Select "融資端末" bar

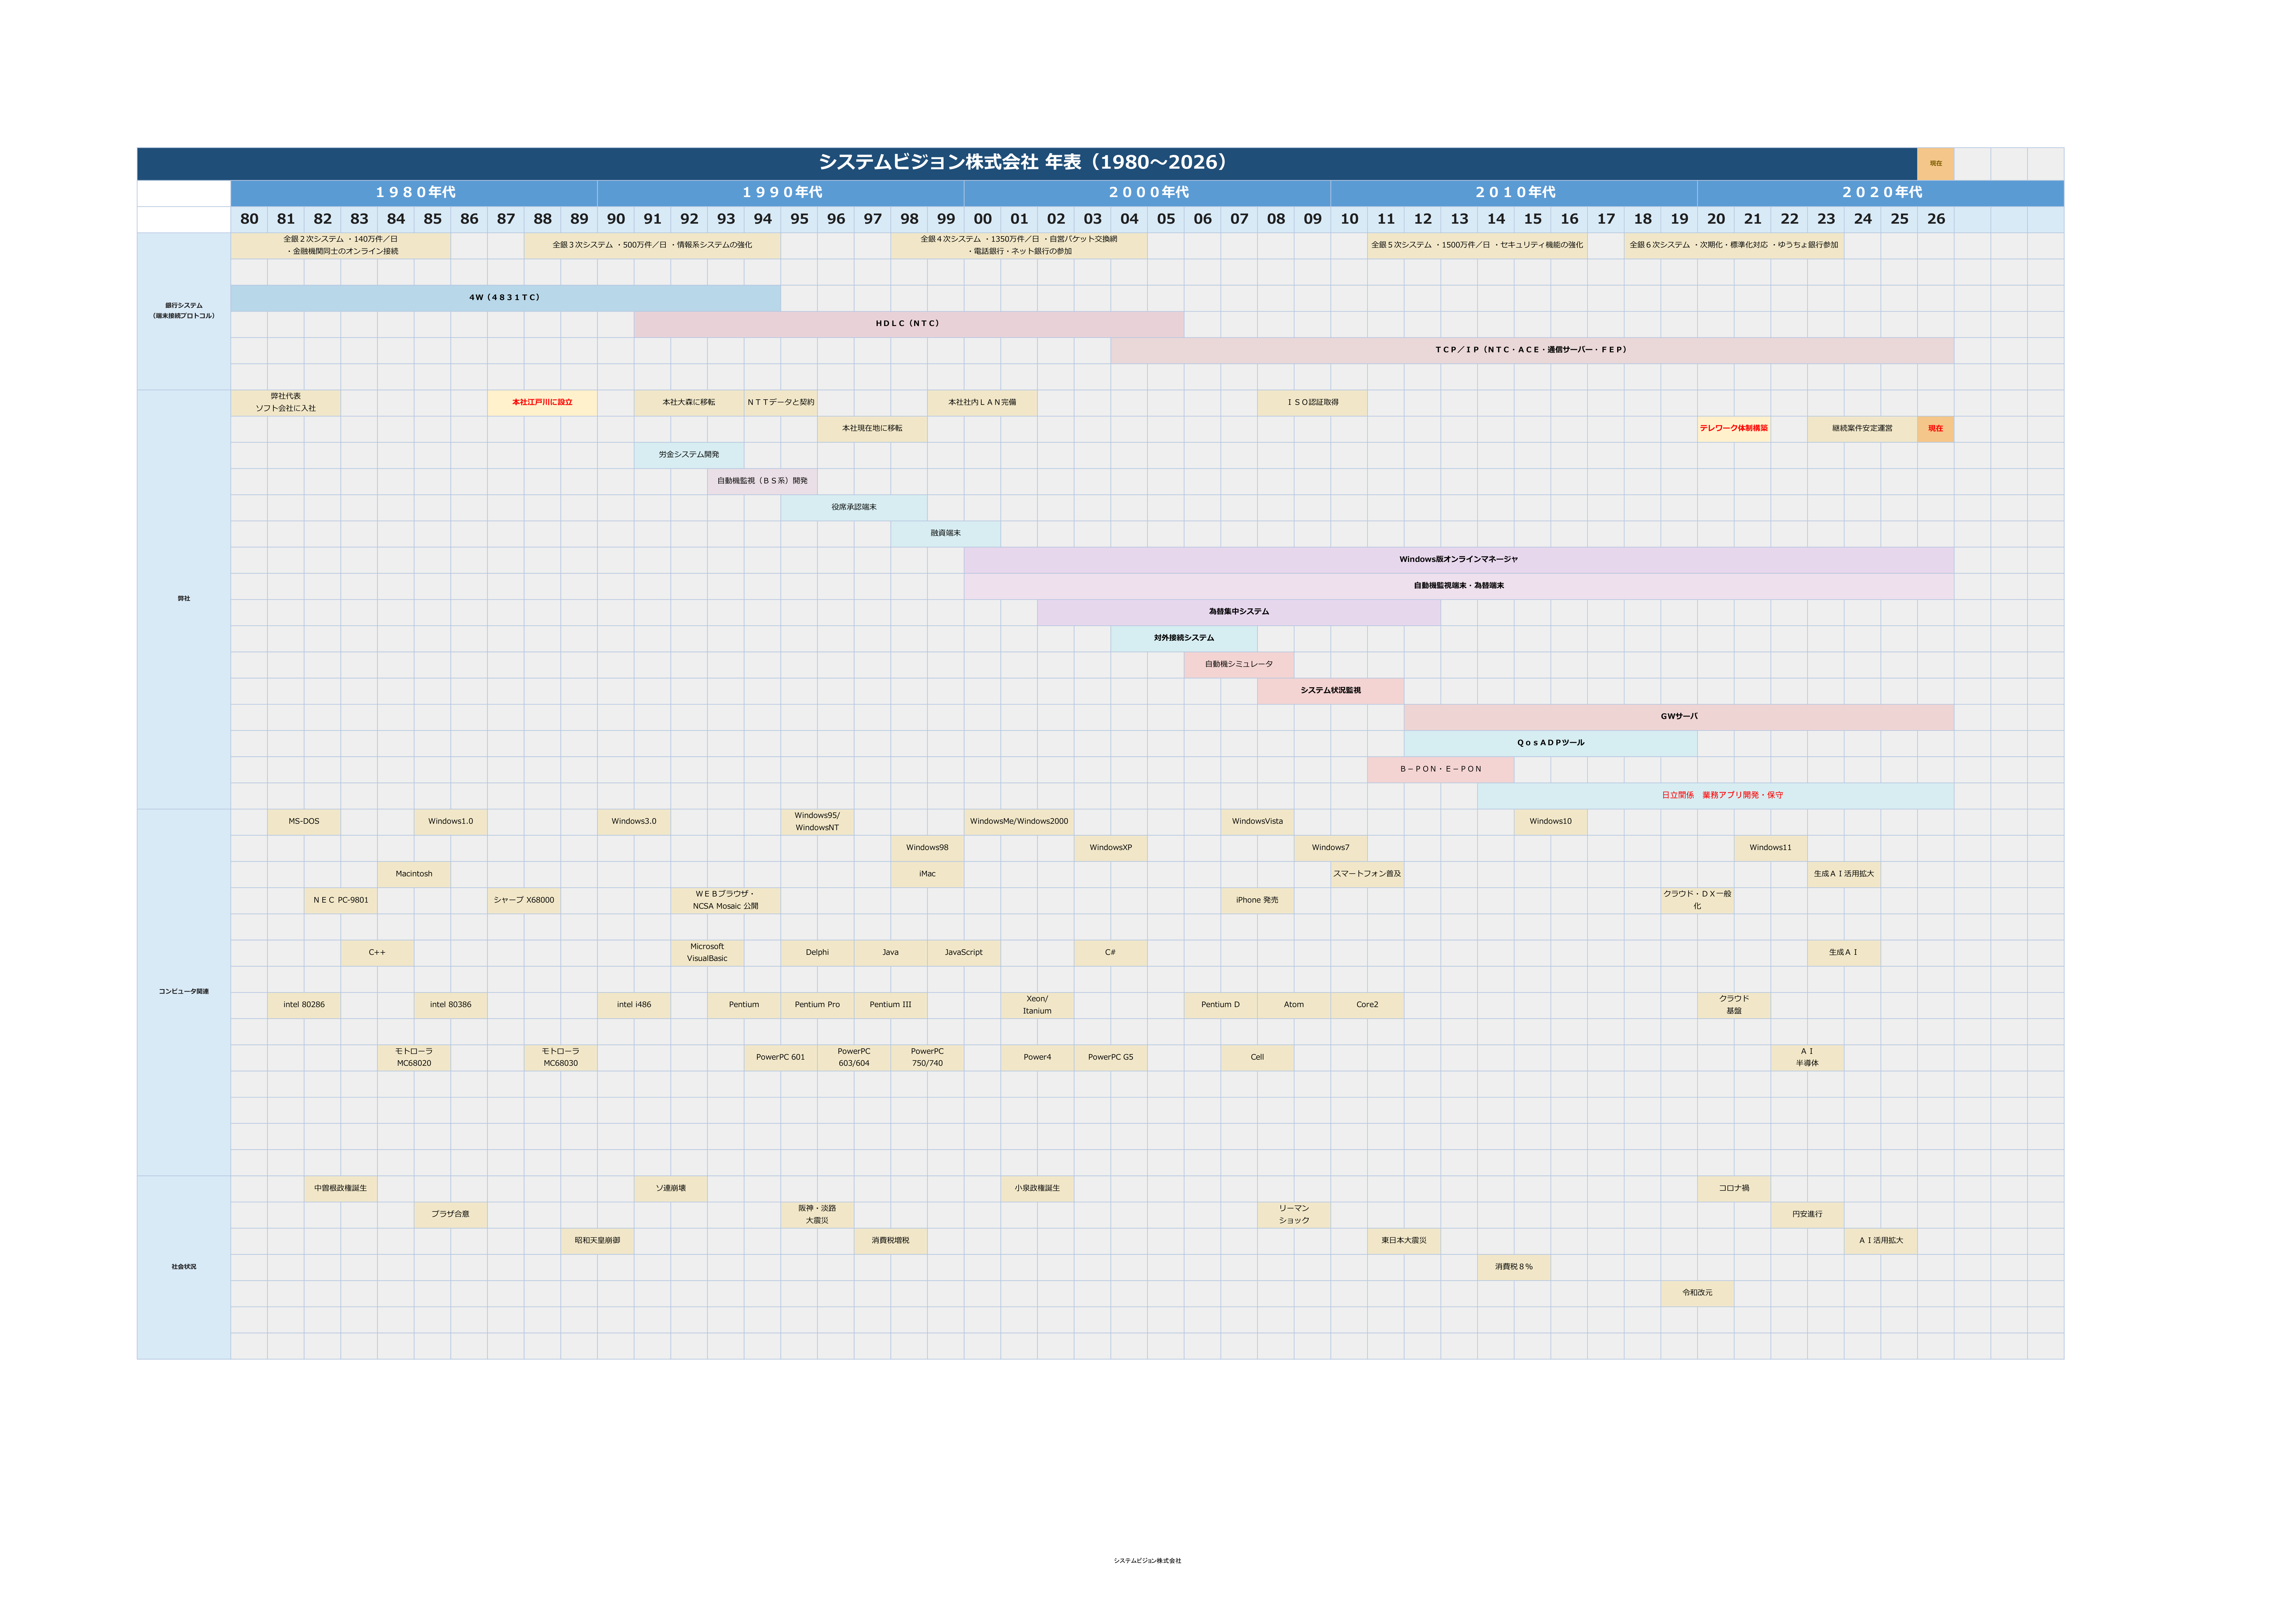(x=946, y=534)
